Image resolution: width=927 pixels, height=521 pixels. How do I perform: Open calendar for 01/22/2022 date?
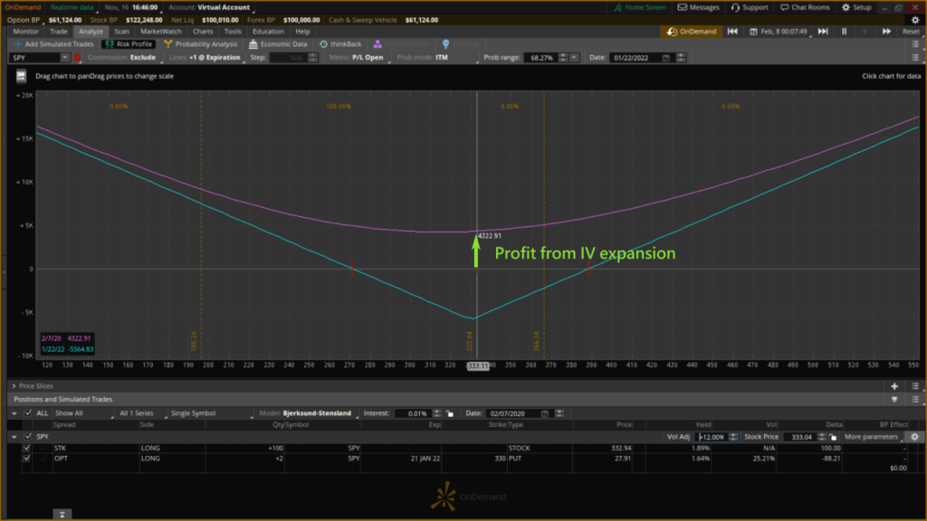coord(666,57)
